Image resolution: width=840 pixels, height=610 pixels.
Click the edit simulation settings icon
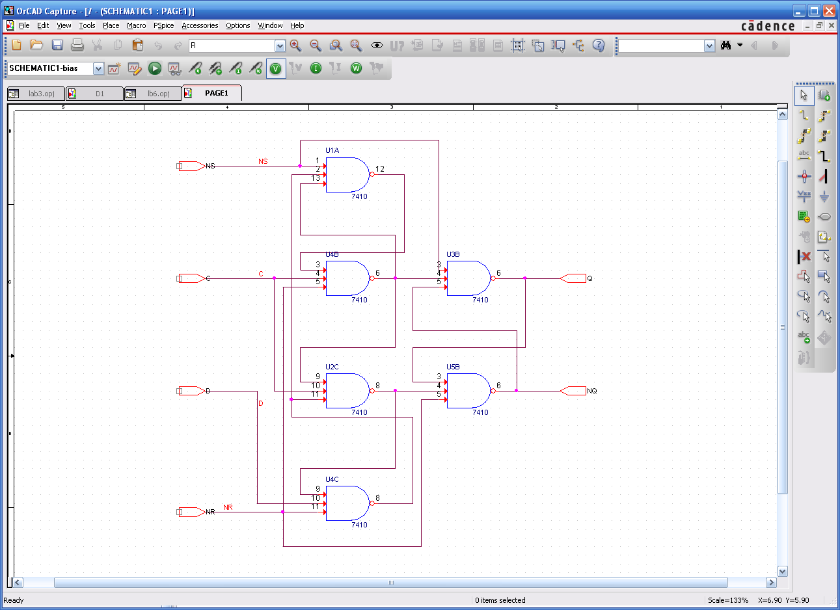[135, 68]
